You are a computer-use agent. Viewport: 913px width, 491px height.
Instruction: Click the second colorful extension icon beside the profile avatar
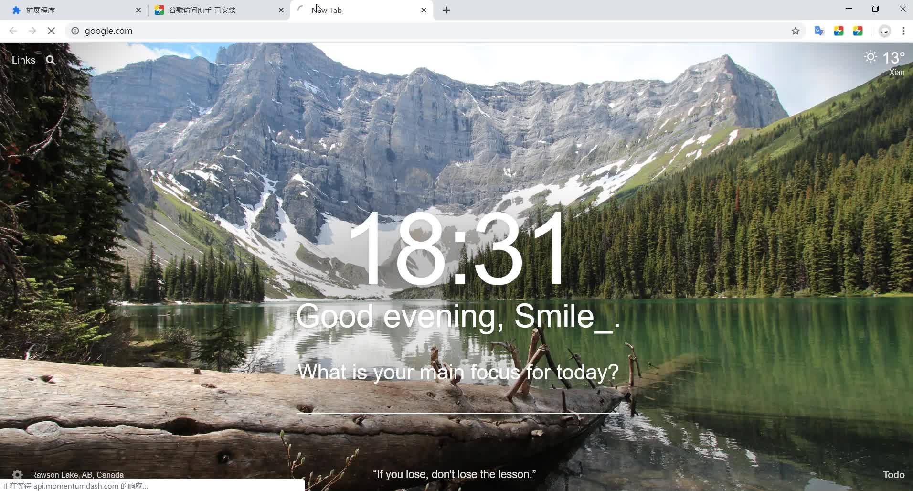[858, 31]
